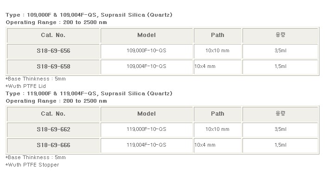Click second table's Path header
The height and width of the screenshot is (185, 325).
point(217,114)
